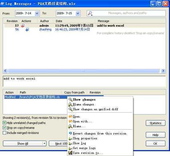Click the icon beside Show properties
The width and height of the screenshot is (170, 156).
(x=70, y=138)
